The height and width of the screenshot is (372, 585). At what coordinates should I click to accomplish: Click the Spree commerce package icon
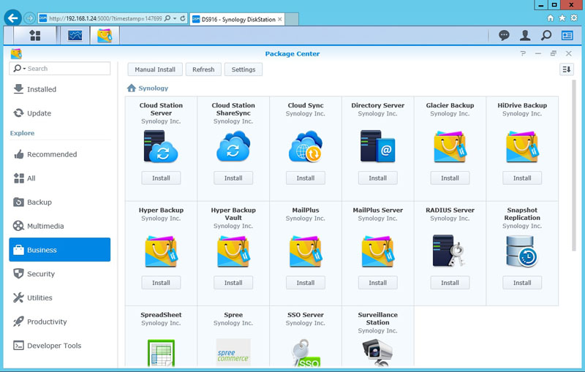233,352
